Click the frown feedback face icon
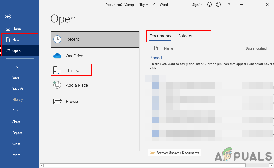 (218, 4)
